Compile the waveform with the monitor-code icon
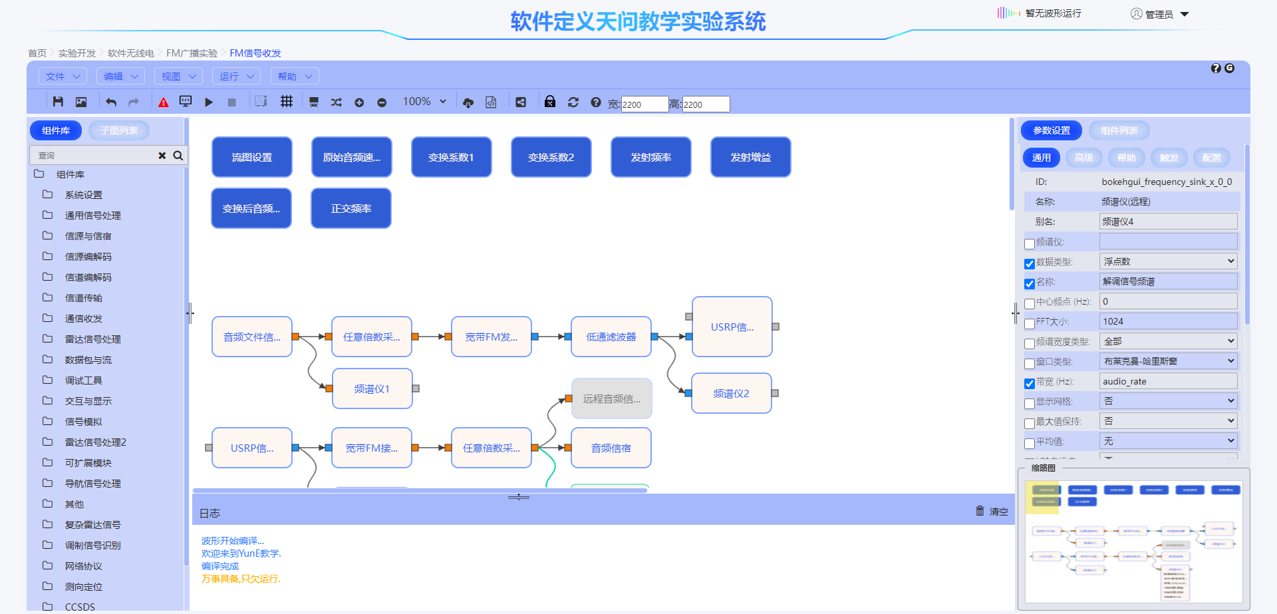This screenshot has width=1277, height=614. pos(186,101)
